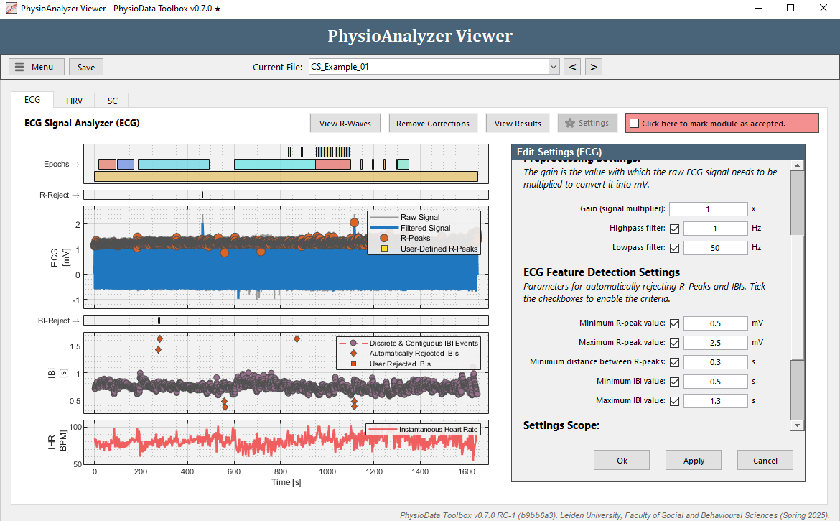This screenshot has width=840, height=521.
Task: Click the R-Reject marker tick
Action: [202, 195]
